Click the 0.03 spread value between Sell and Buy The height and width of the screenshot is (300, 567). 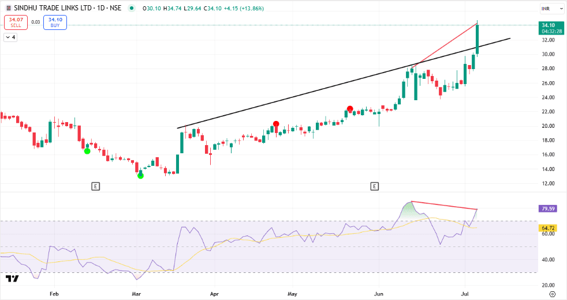pyautogui.click(x=35, y=22)
